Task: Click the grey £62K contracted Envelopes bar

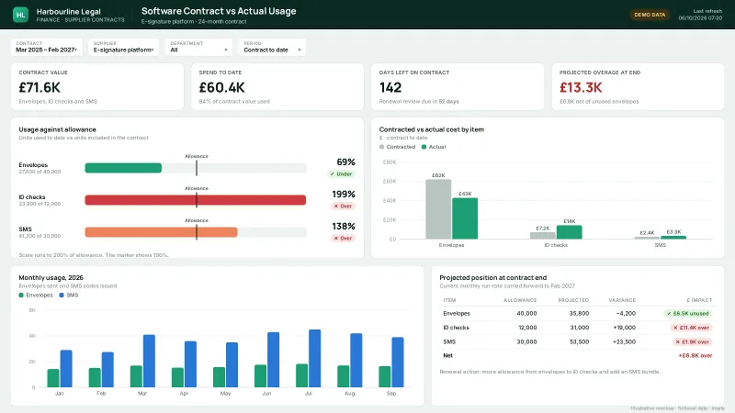Action: pyautogui.click(x=438, y=209)
